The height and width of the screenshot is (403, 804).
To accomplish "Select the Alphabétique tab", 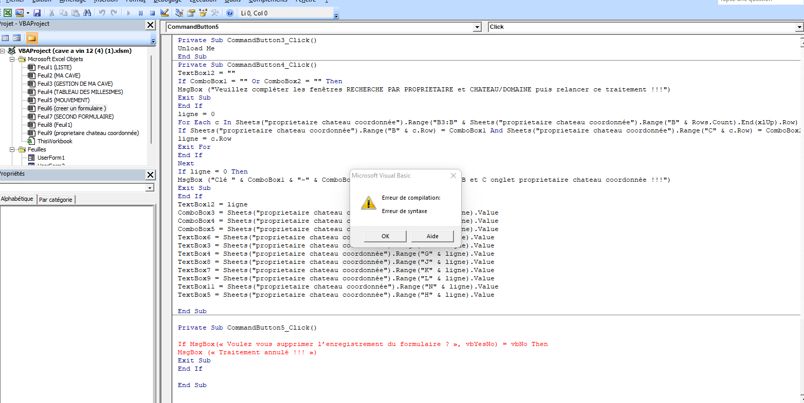I will [x=17, y=199].
